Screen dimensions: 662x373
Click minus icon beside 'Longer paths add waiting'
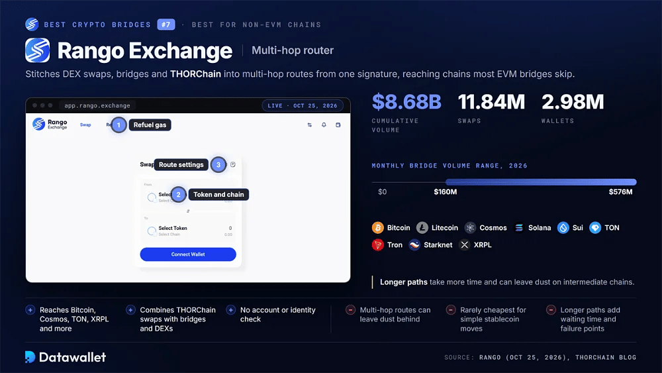551,309
